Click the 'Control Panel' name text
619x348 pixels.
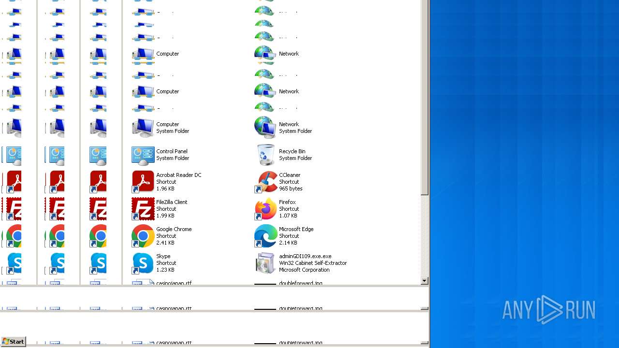click(172, 151)
